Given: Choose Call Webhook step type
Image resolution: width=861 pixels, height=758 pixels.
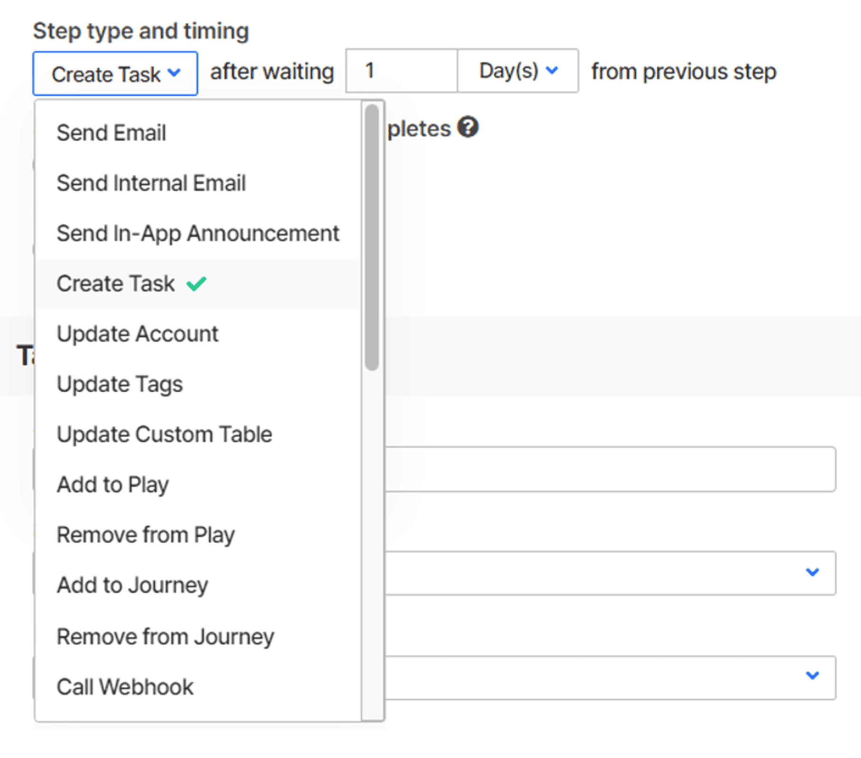Looking at the screenshot, I should tap(125, 686).
